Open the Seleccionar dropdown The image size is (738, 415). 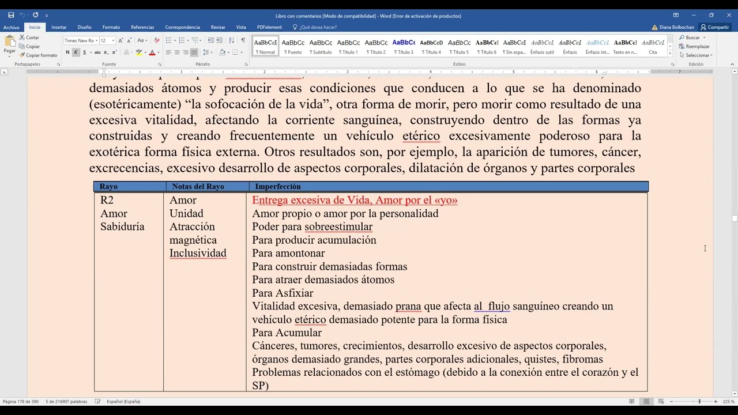(x=696, y=55)
